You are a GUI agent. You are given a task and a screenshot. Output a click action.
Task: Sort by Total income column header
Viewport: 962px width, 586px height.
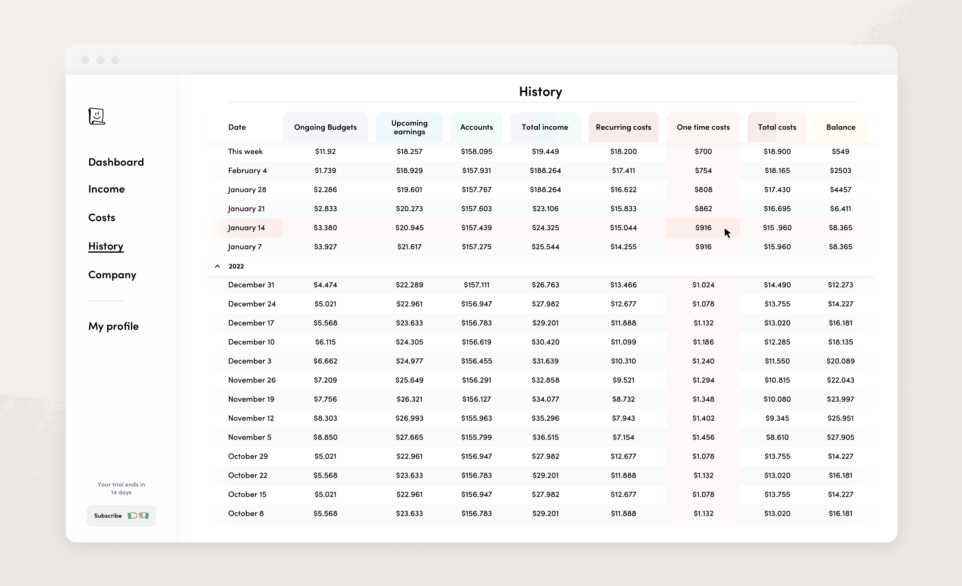545,127
